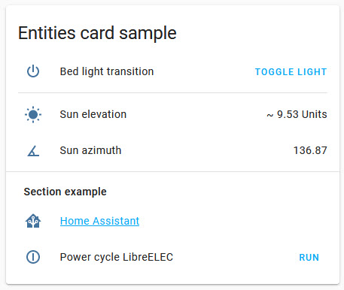Screen dimensions: 344x290
Task: Click the Section example heading
Action: click(65, 192)
